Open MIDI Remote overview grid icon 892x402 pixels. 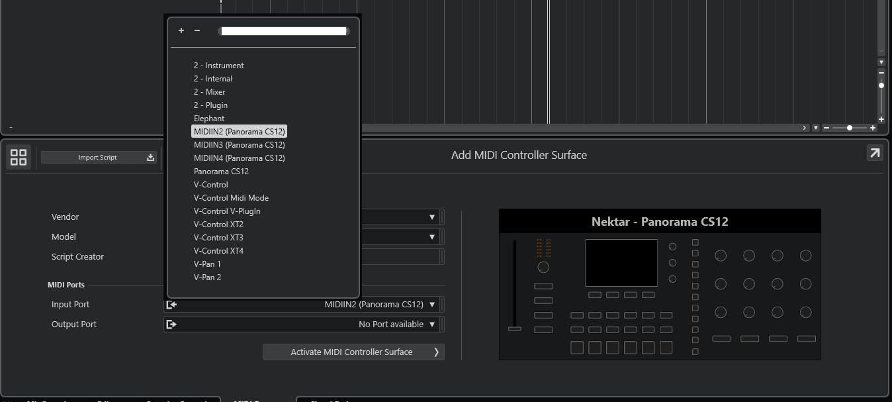point(19,157)
